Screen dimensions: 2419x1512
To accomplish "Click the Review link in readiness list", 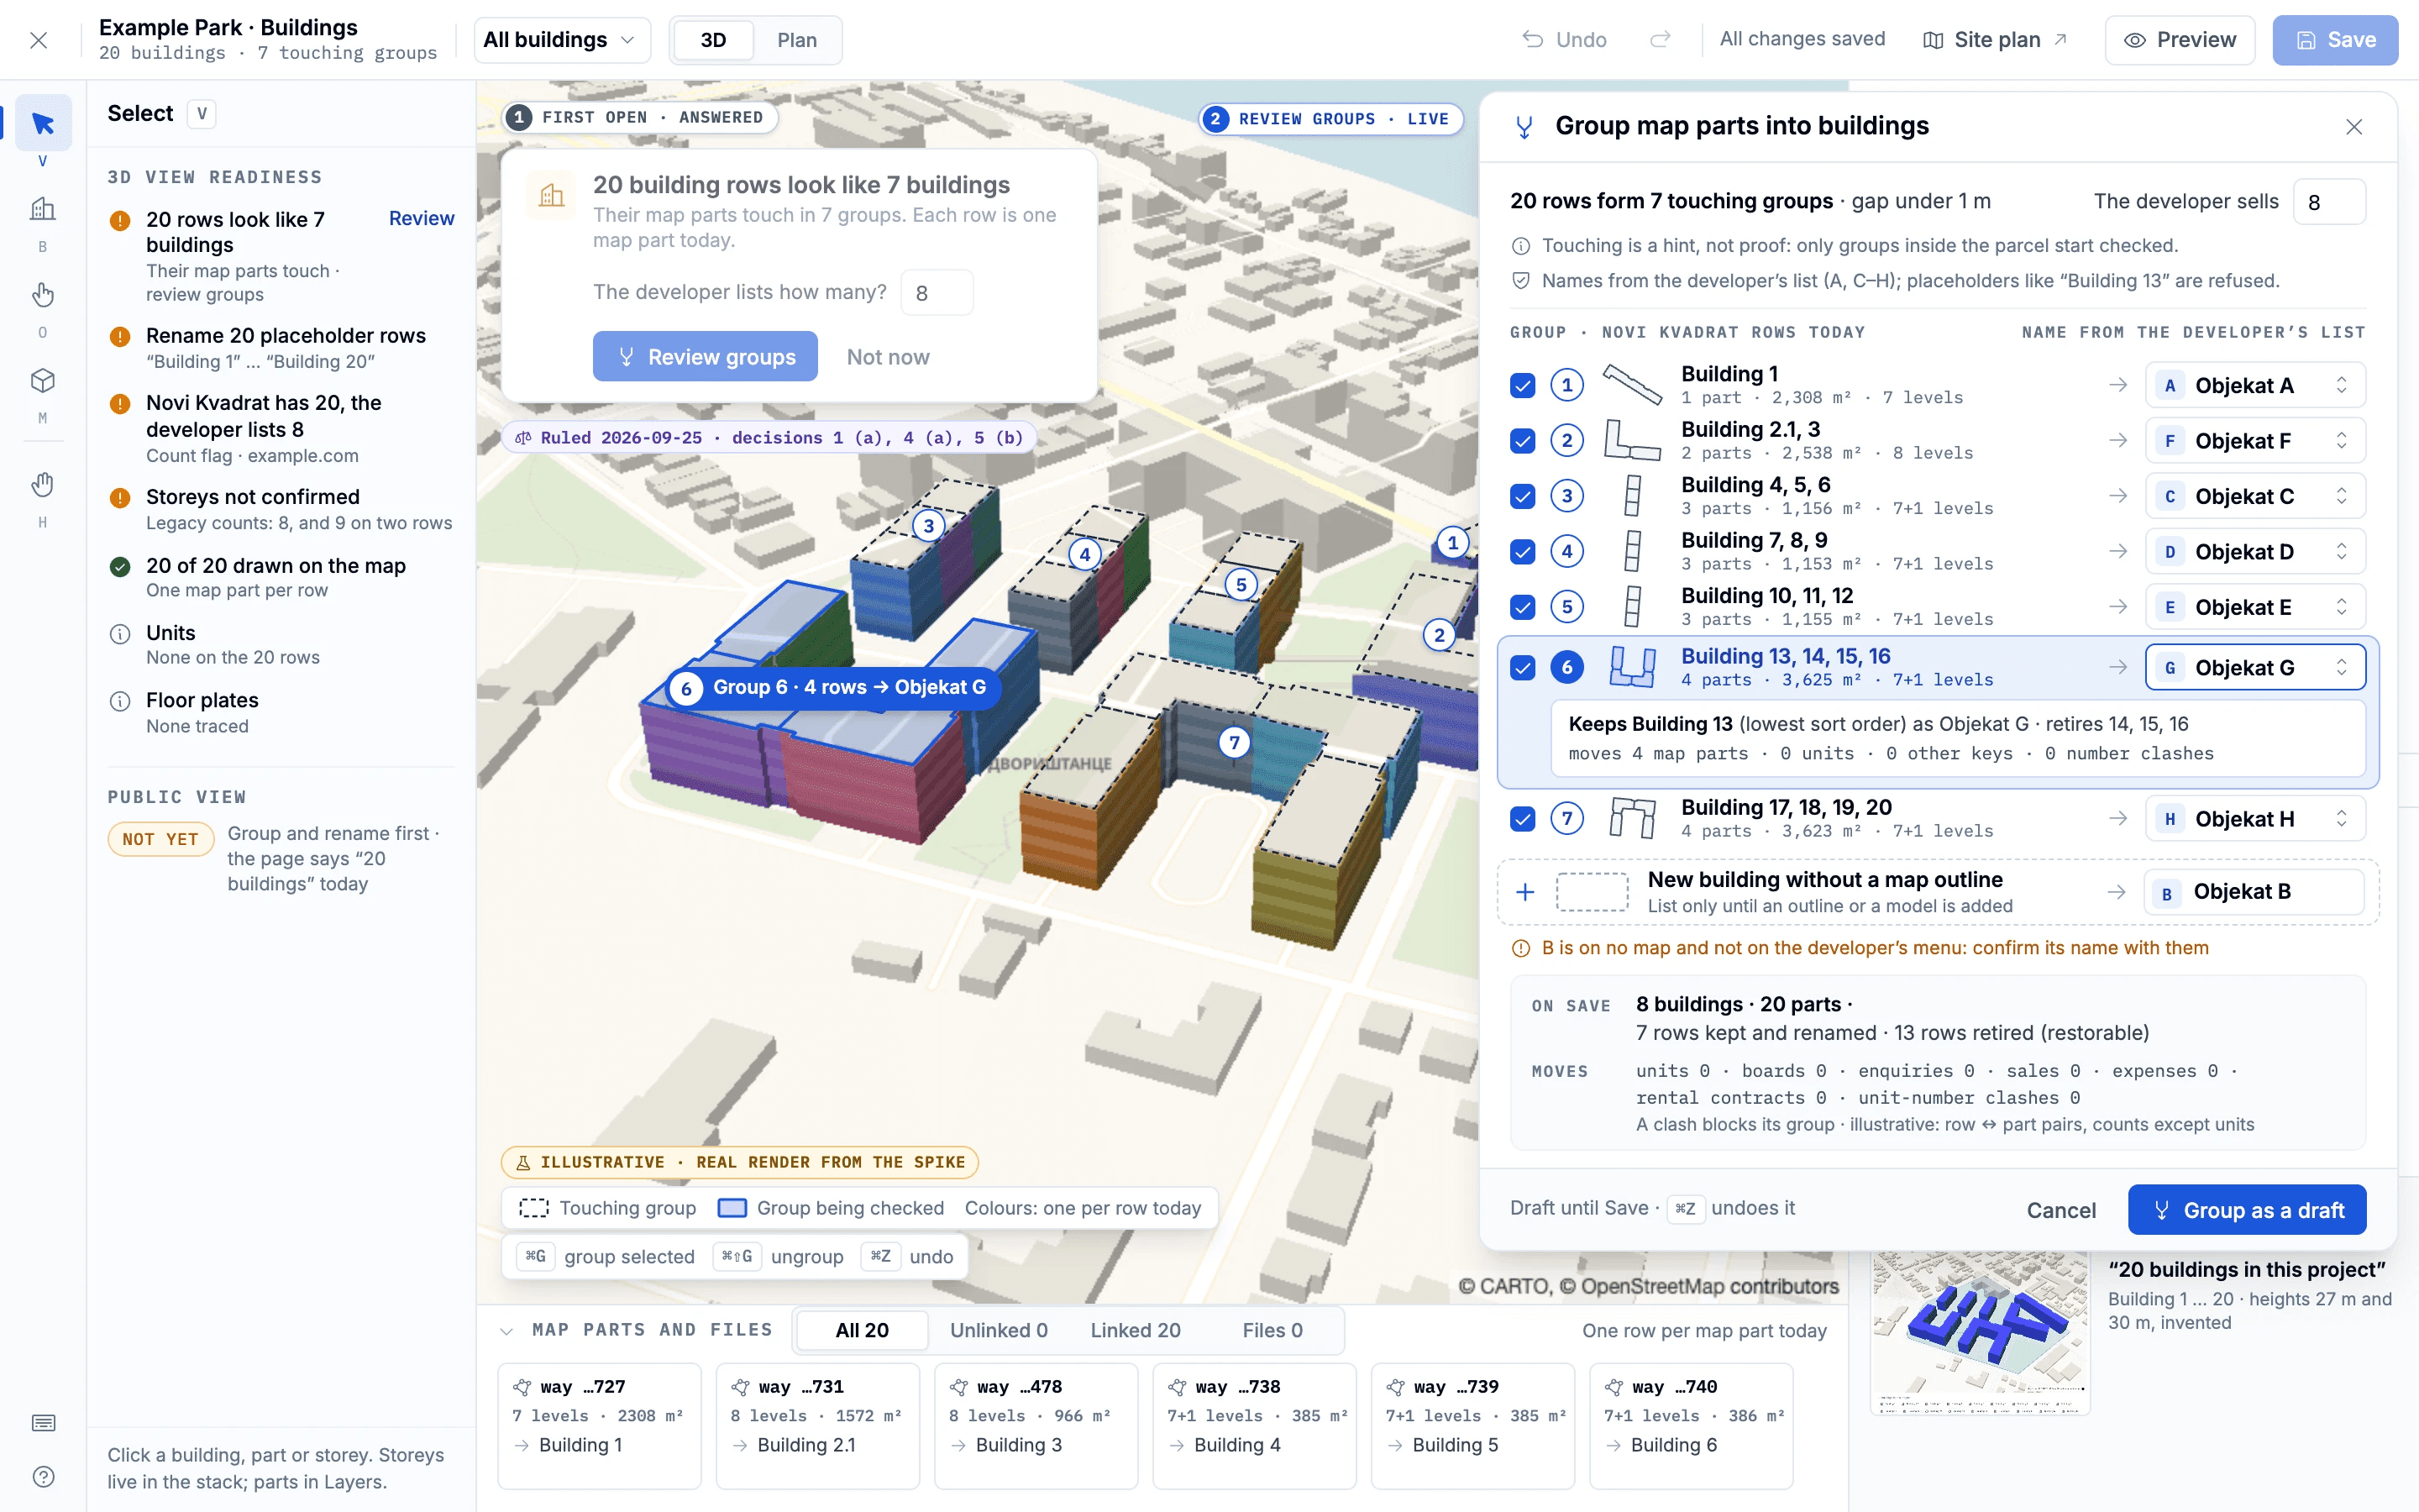I will click(x=421, y=218).
